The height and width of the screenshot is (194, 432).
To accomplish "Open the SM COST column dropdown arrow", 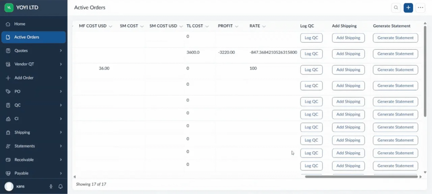I will tap(142, 26).
